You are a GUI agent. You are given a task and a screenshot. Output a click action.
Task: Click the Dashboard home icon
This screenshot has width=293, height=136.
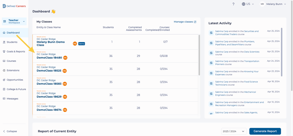point(4,33)
